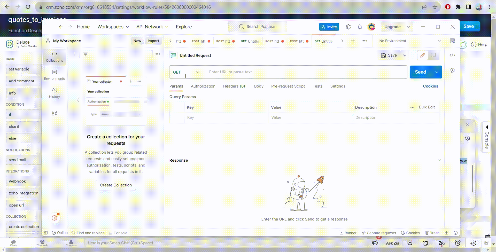Open the Workspaces dropdown menu
This screenshot has width=496, height=252.
click(x=113, y=27)
